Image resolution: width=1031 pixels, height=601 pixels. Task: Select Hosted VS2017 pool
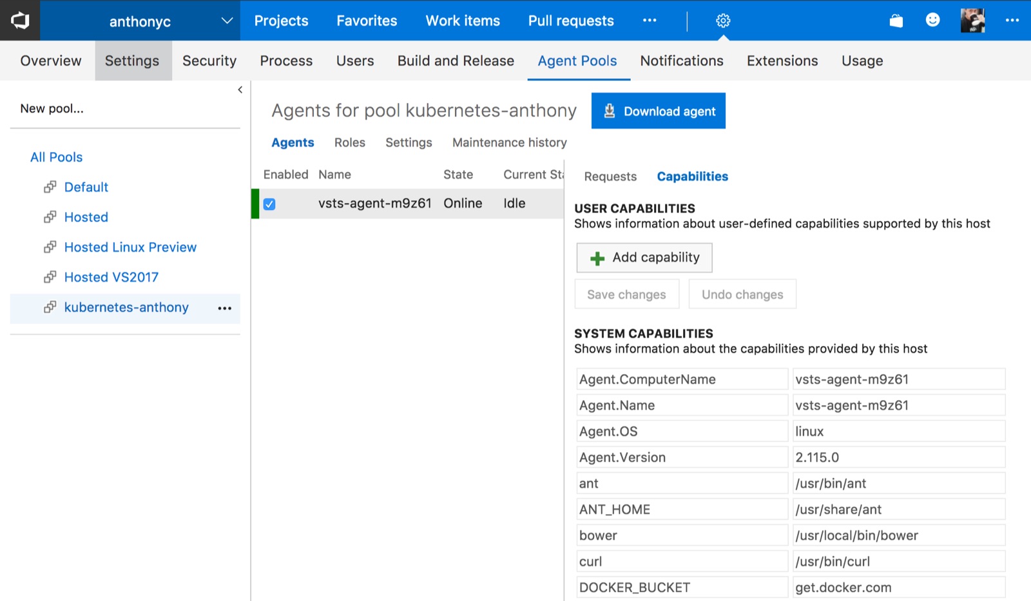coord(111,277)
